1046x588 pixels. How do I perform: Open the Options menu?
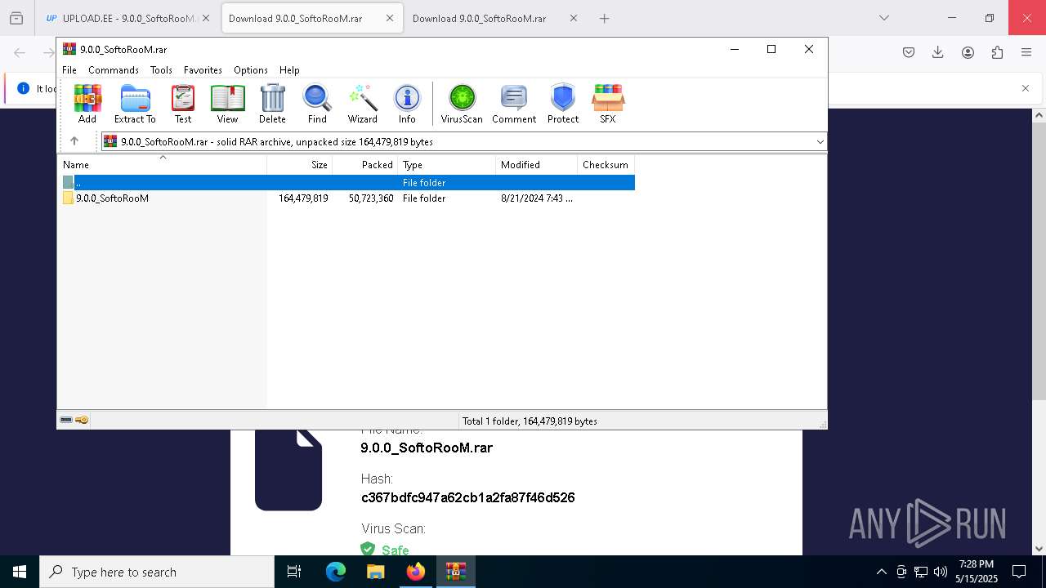tap(251, 70)
